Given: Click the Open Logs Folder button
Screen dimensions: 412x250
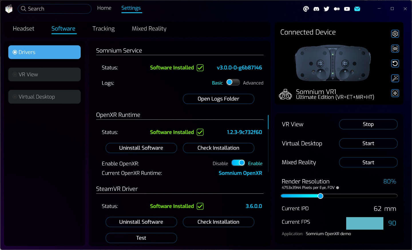Looking at the screenshot, I should pos(218,99).
